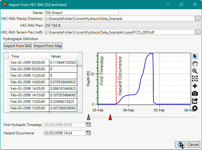Viewport: 202px width, 150px height.
Task: Click the Hazard Occurrence date field
Action: [x=65, y=133]
